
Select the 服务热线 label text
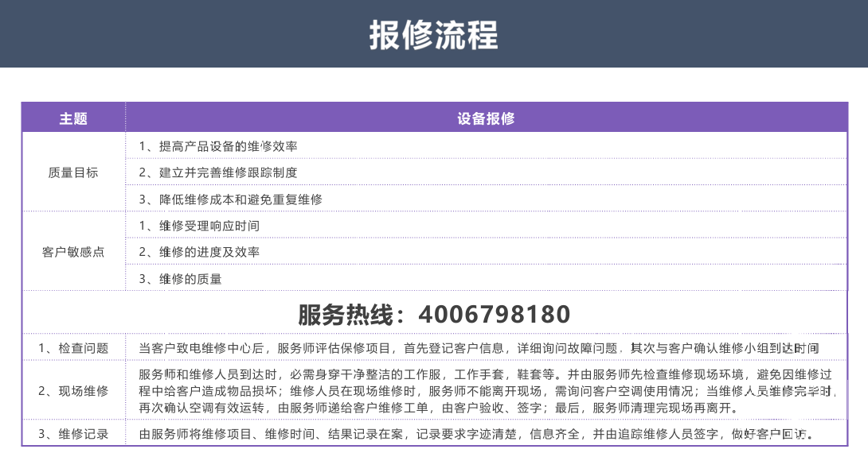[x=346, y=315]
